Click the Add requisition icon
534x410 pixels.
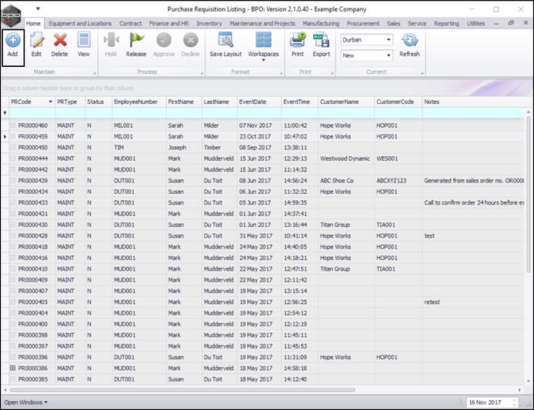14,42
